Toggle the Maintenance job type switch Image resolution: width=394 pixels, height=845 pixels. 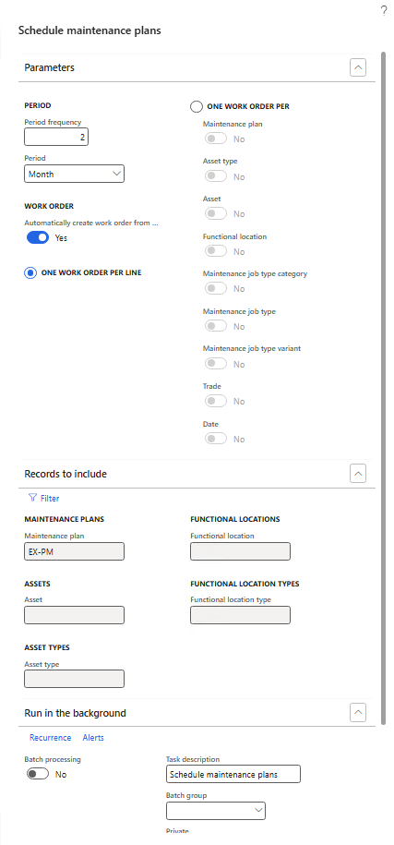[216, 326]
